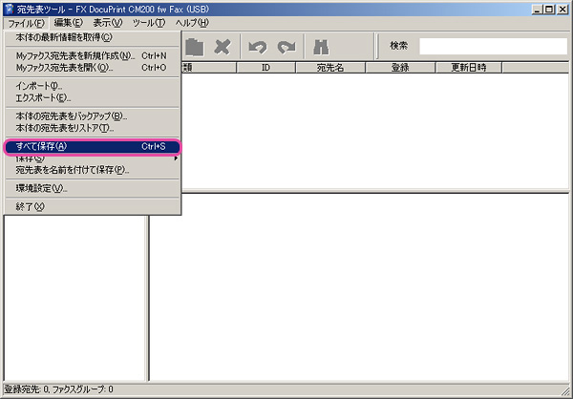The image size is (573, 399).
Task: Click the application icon in title bar
Action: point(9,8)
